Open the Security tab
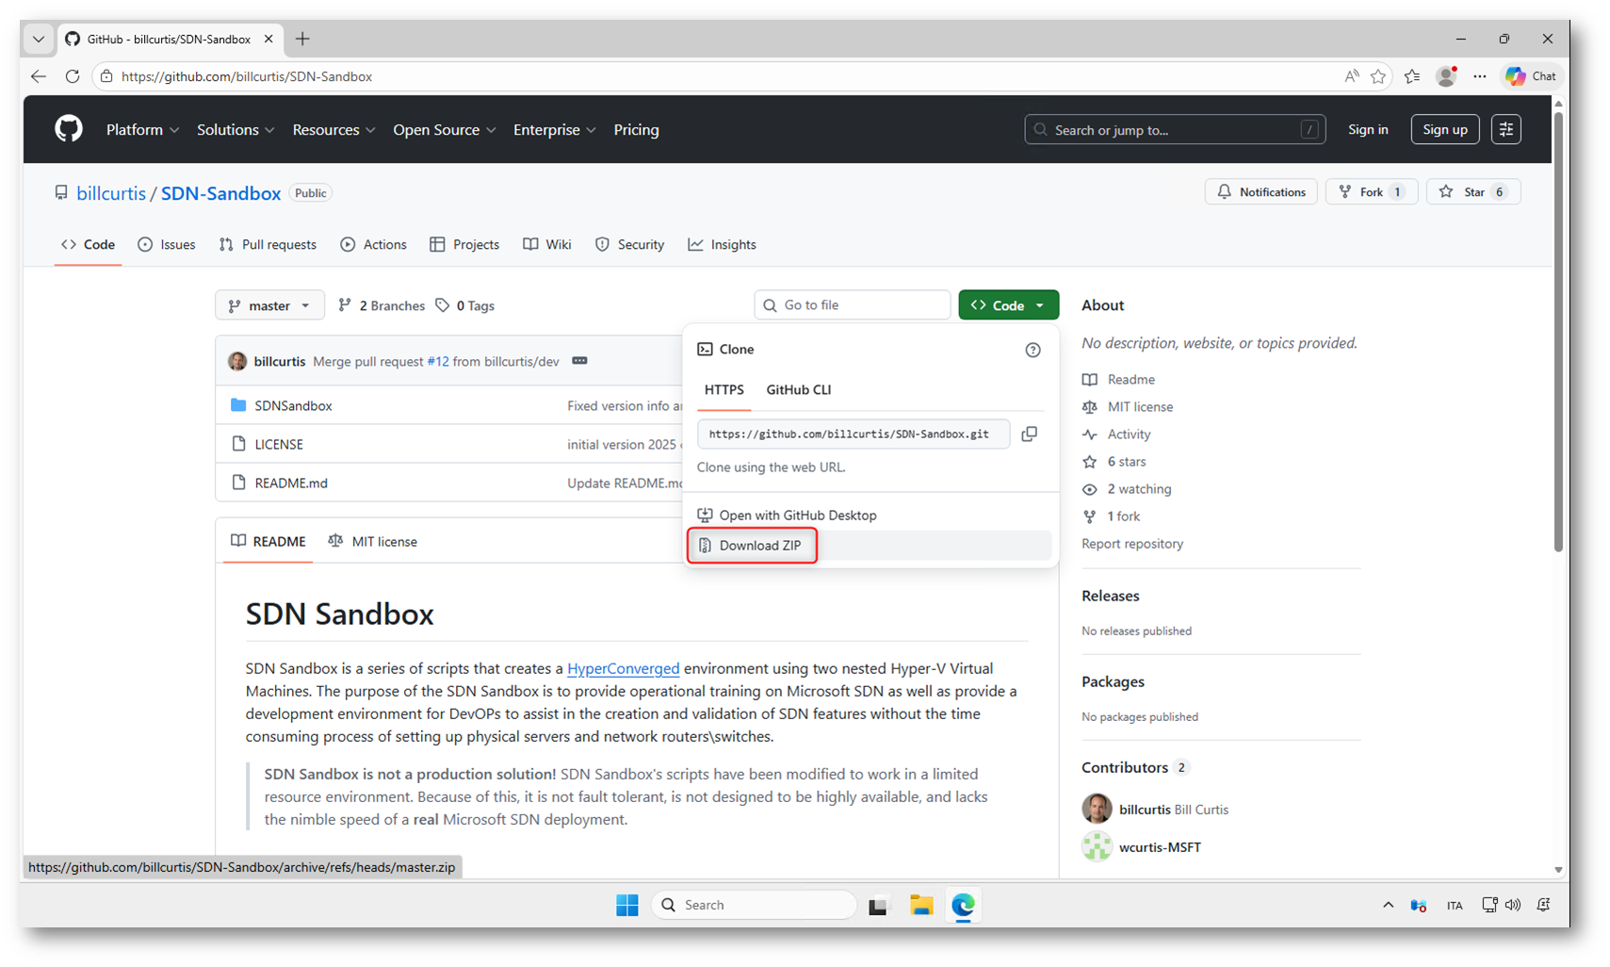 click(x=629, y=245)
